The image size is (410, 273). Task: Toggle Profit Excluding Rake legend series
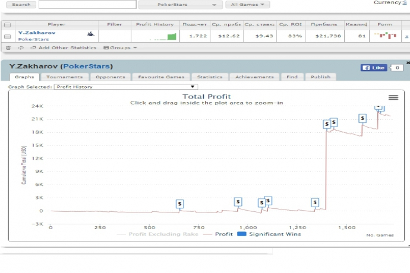tap(157, 234)
